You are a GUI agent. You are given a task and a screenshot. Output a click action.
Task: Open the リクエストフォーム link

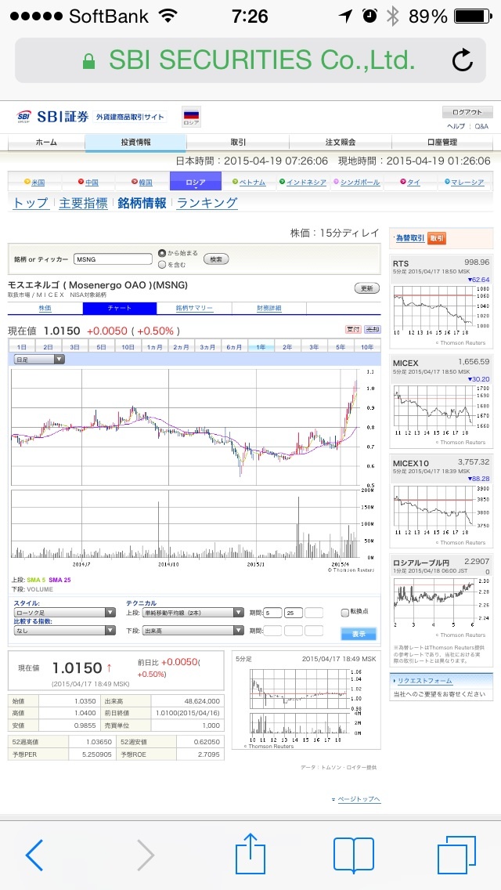425,681
